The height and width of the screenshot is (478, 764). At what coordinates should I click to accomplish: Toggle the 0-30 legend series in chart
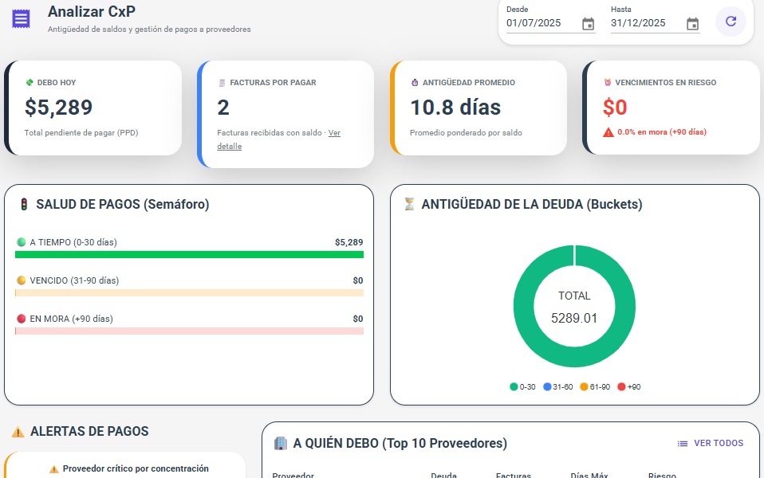522,387
